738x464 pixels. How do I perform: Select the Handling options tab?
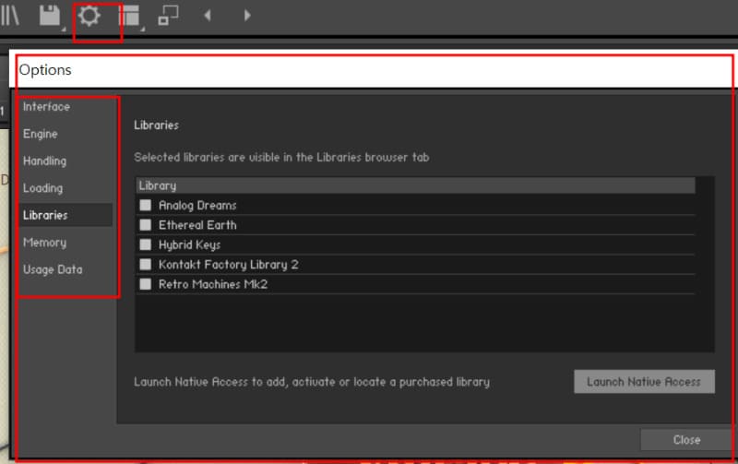tap(44, 161)
